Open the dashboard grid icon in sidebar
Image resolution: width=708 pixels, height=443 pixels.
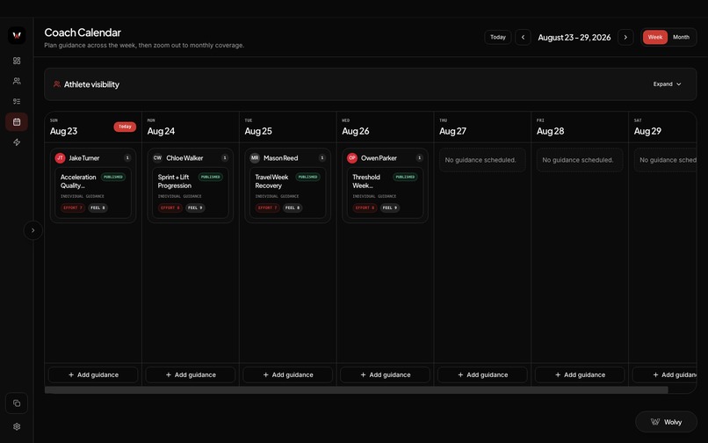coord(17,61)
